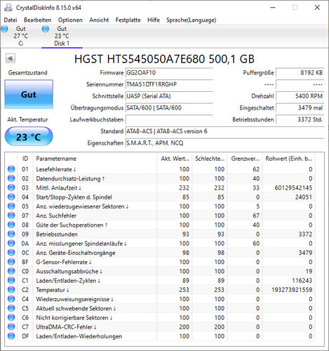329x351 pixels.
Task: Click the HGST HTS545050A7E680 disk title
Action: pos(164,59)
